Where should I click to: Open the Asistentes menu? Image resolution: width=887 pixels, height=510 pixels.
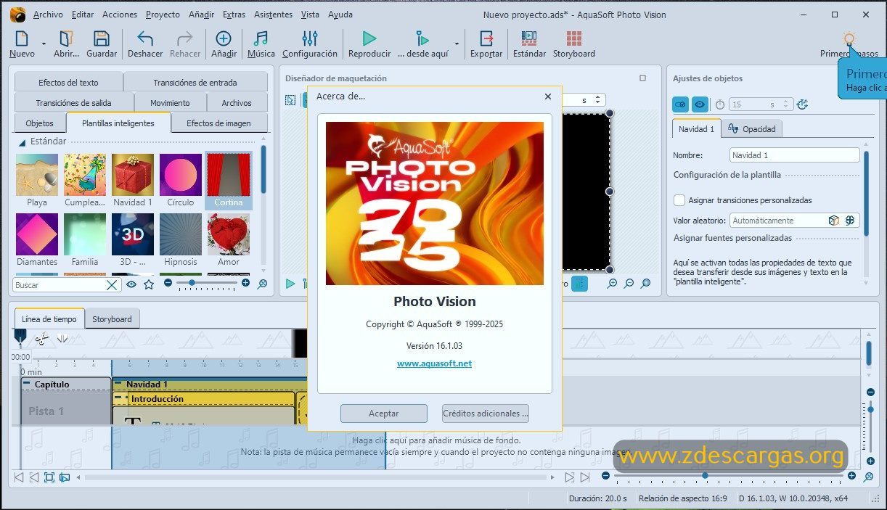(273, 15)
